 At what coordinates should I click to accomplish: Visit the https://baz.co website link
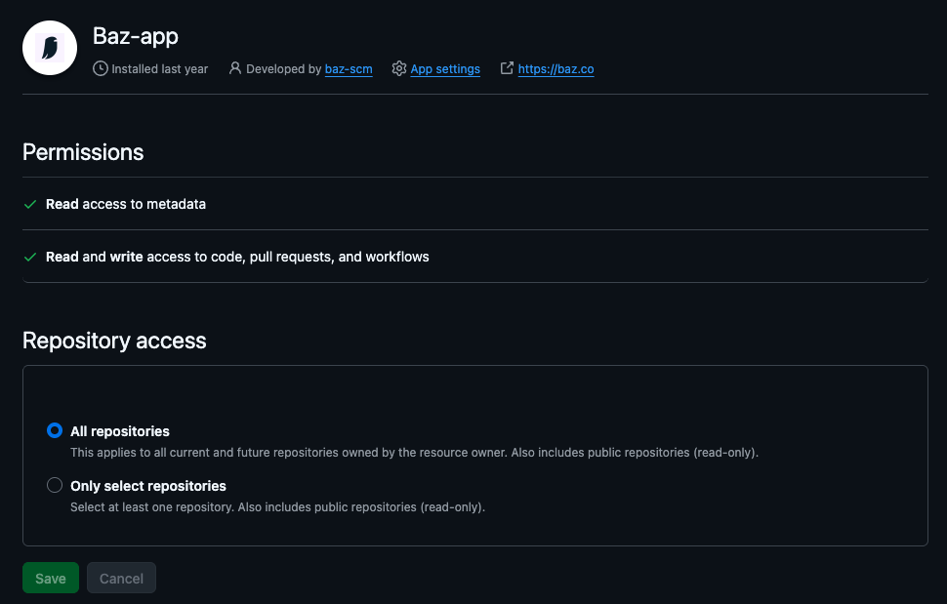(556, 69)
